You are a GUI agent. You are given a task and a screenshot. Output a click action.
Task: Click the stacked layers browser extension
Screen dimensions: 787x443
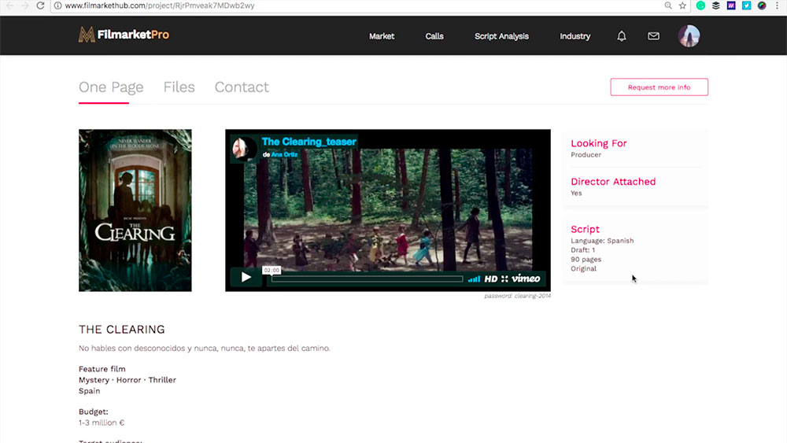pos(715,6)
